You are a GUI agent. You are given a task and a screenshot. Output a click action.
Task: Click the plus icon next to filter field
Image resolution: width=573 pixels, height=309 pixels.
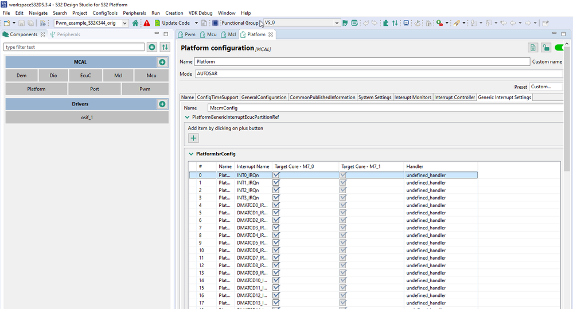(152, 47)
